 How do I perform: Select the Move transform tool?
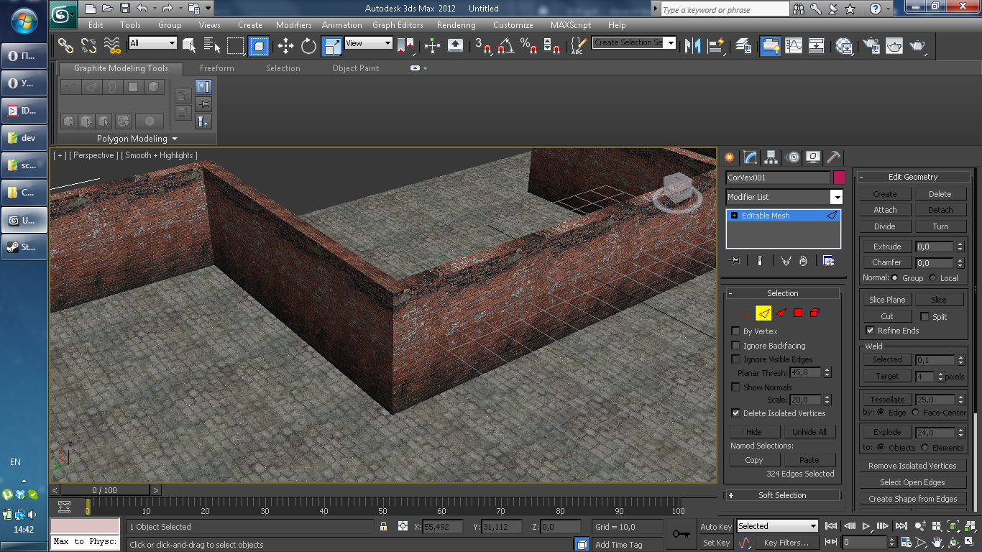[x=285, y=46]
